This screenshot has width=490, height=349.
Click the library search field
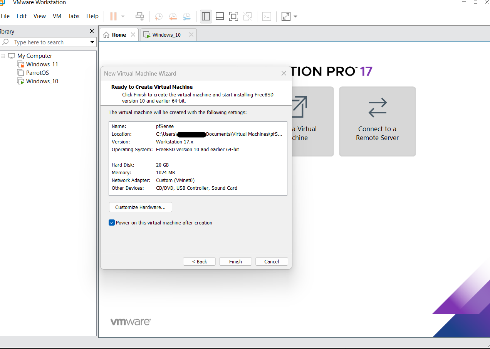pos(48,42)
